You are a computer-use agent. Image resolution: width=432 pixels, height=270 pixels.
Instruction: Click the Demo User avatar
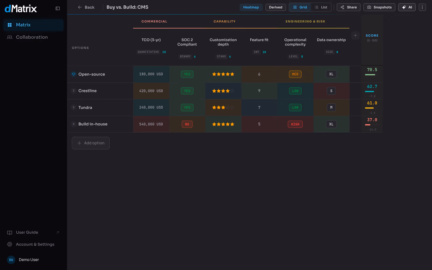click(11, 260)
